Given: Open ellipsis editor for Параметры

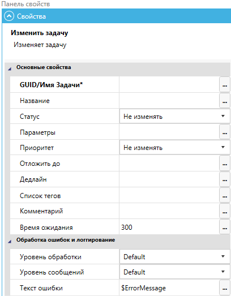Looking at the screenshot, I should (x=225, y=132).
